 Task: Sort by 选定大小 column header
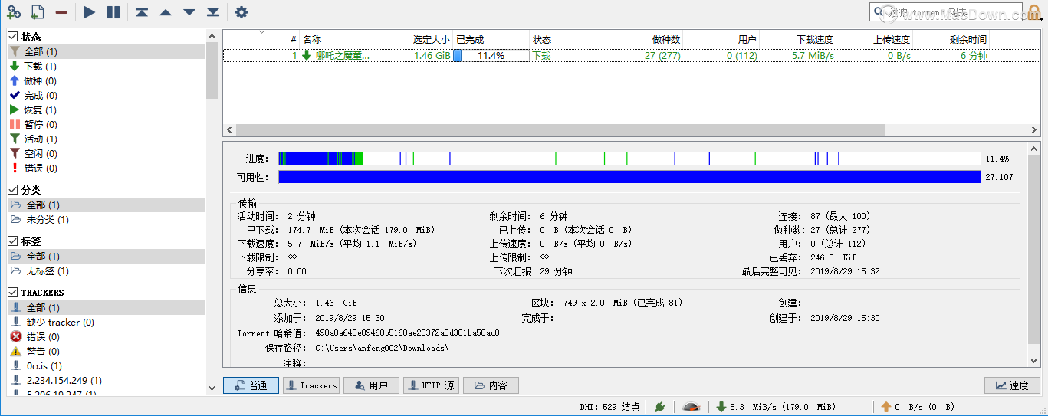click(414, 39)
